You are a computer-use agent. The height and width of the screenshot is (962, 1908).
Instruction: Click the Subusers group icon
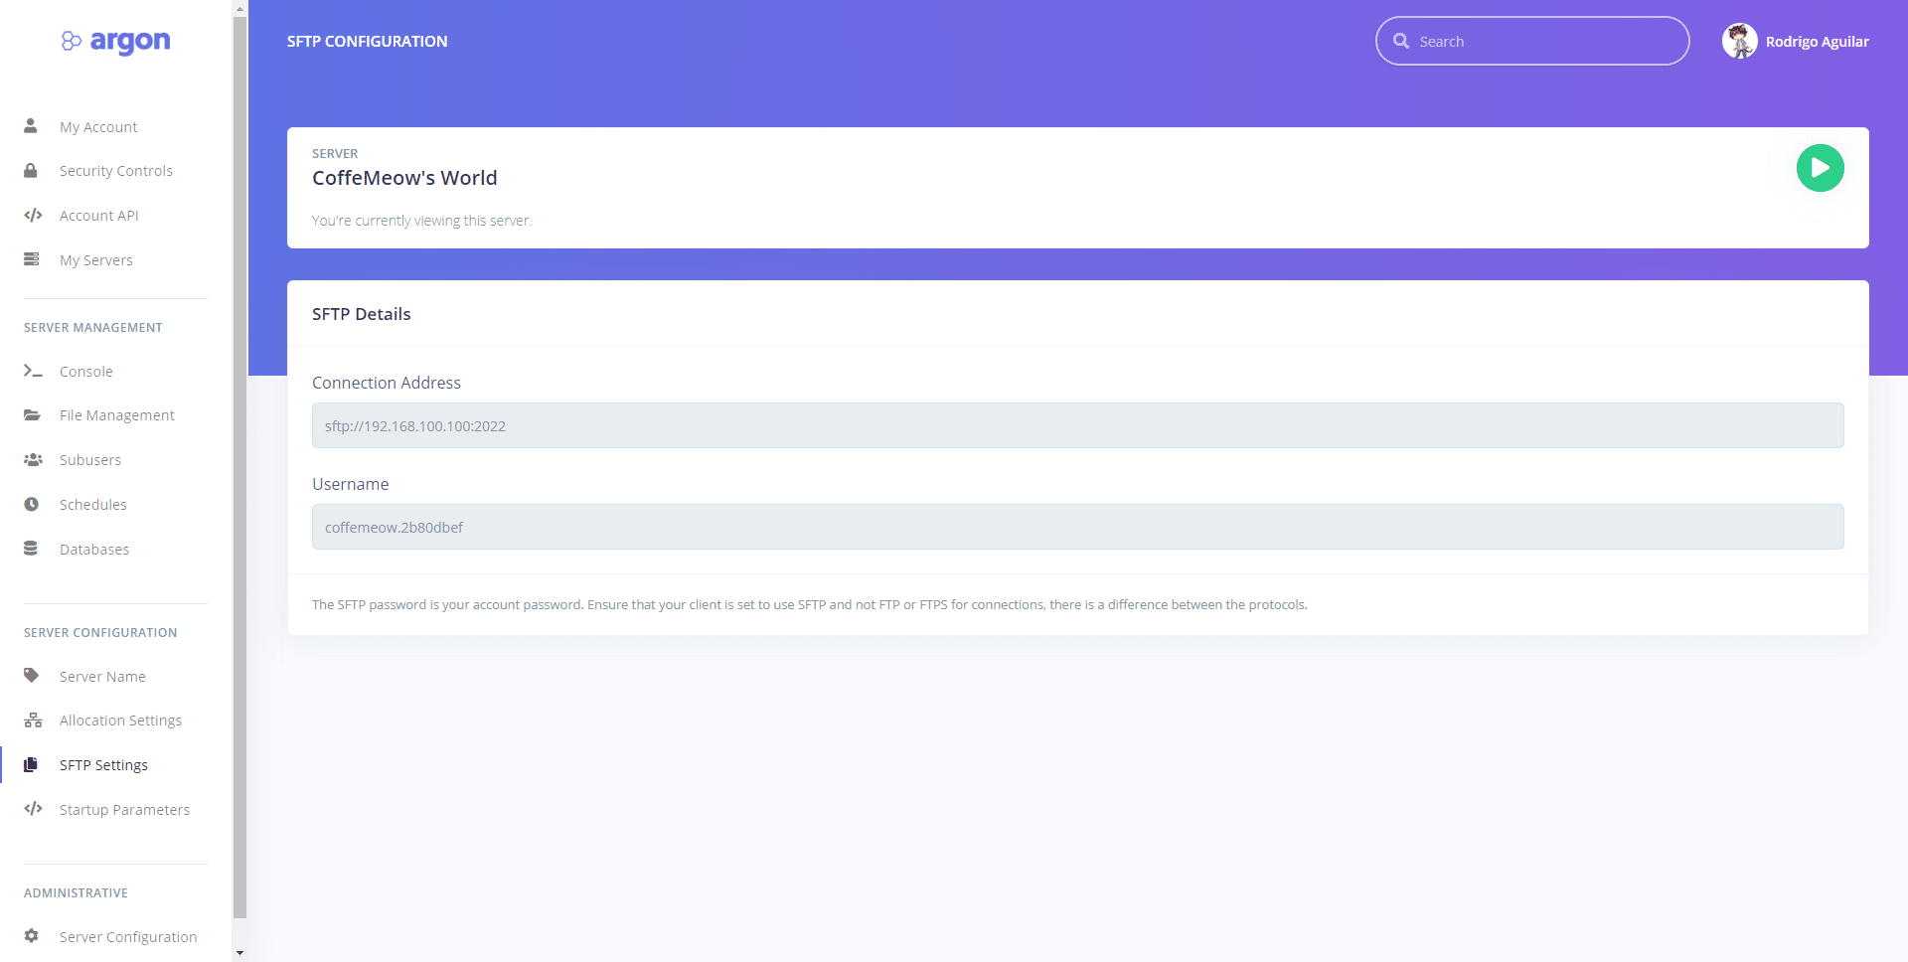pos(33,460)
